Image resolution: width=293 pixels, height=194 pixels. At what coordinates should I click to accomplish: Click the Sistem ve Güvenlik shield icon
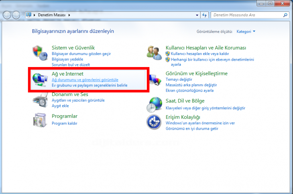40,53
